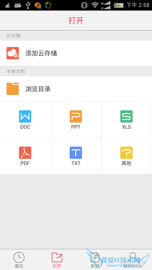Screen dimensions: 152x270
Task: Tap the PDF label text
Action: (x=25, y=163)
